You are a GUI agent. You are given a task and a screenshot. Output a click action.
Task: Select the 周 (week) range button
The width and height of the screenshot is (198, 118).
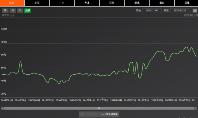point(5,10)
